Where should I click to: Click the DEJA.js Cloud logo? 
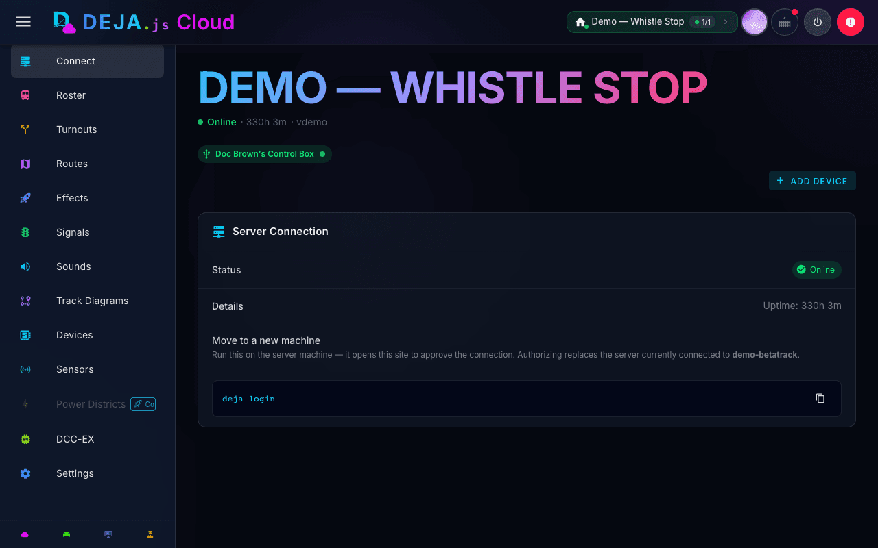144,22
